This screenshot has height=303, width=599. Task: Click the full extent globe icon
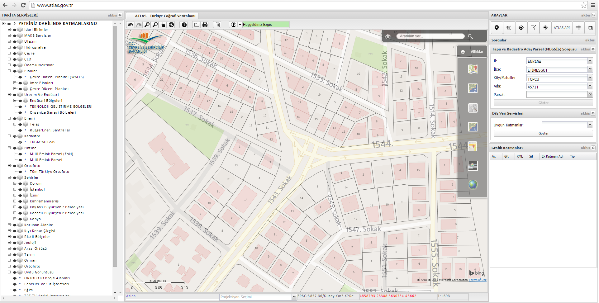171,25
